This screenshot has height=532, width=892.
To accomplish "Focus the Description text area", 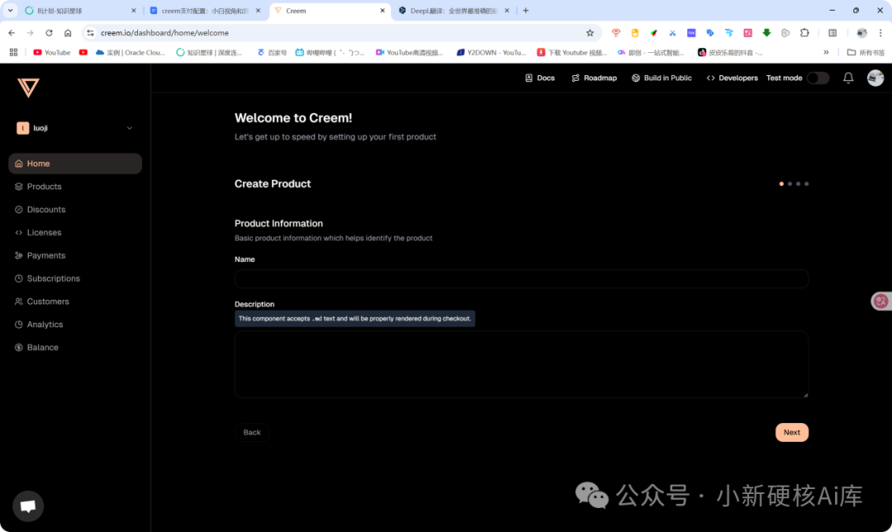I will pyautogui.click(x=521, y=364).
